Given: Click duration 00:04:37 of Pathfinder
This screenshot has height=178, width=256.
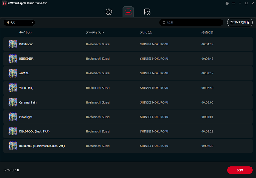Looking at the screenshot, I should click(207, 44).
